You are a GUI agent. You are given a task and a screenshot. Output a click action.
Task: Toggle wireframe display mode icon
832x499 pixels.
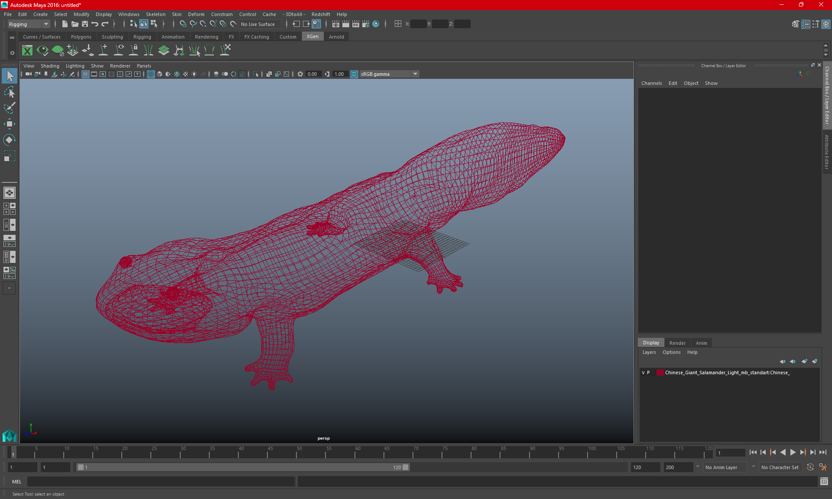(150, 74)
